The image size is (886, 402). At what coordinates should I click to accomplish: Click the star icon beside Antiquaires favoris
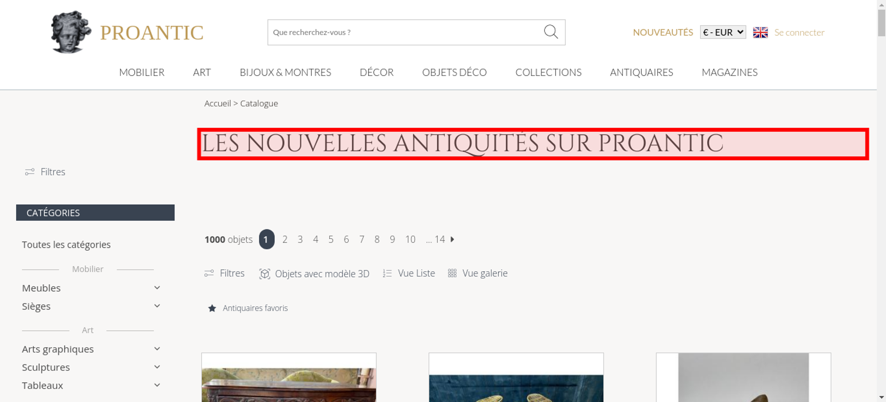(x=212, y=308)
